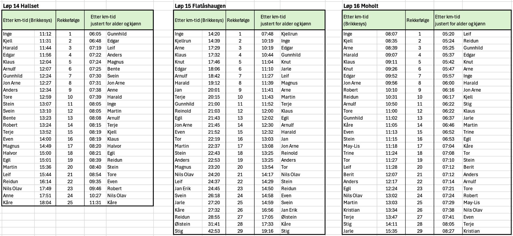This screenshot has width=513, height=236.
Task: Click the Bente cell beside 07:25
Action: 114,69
